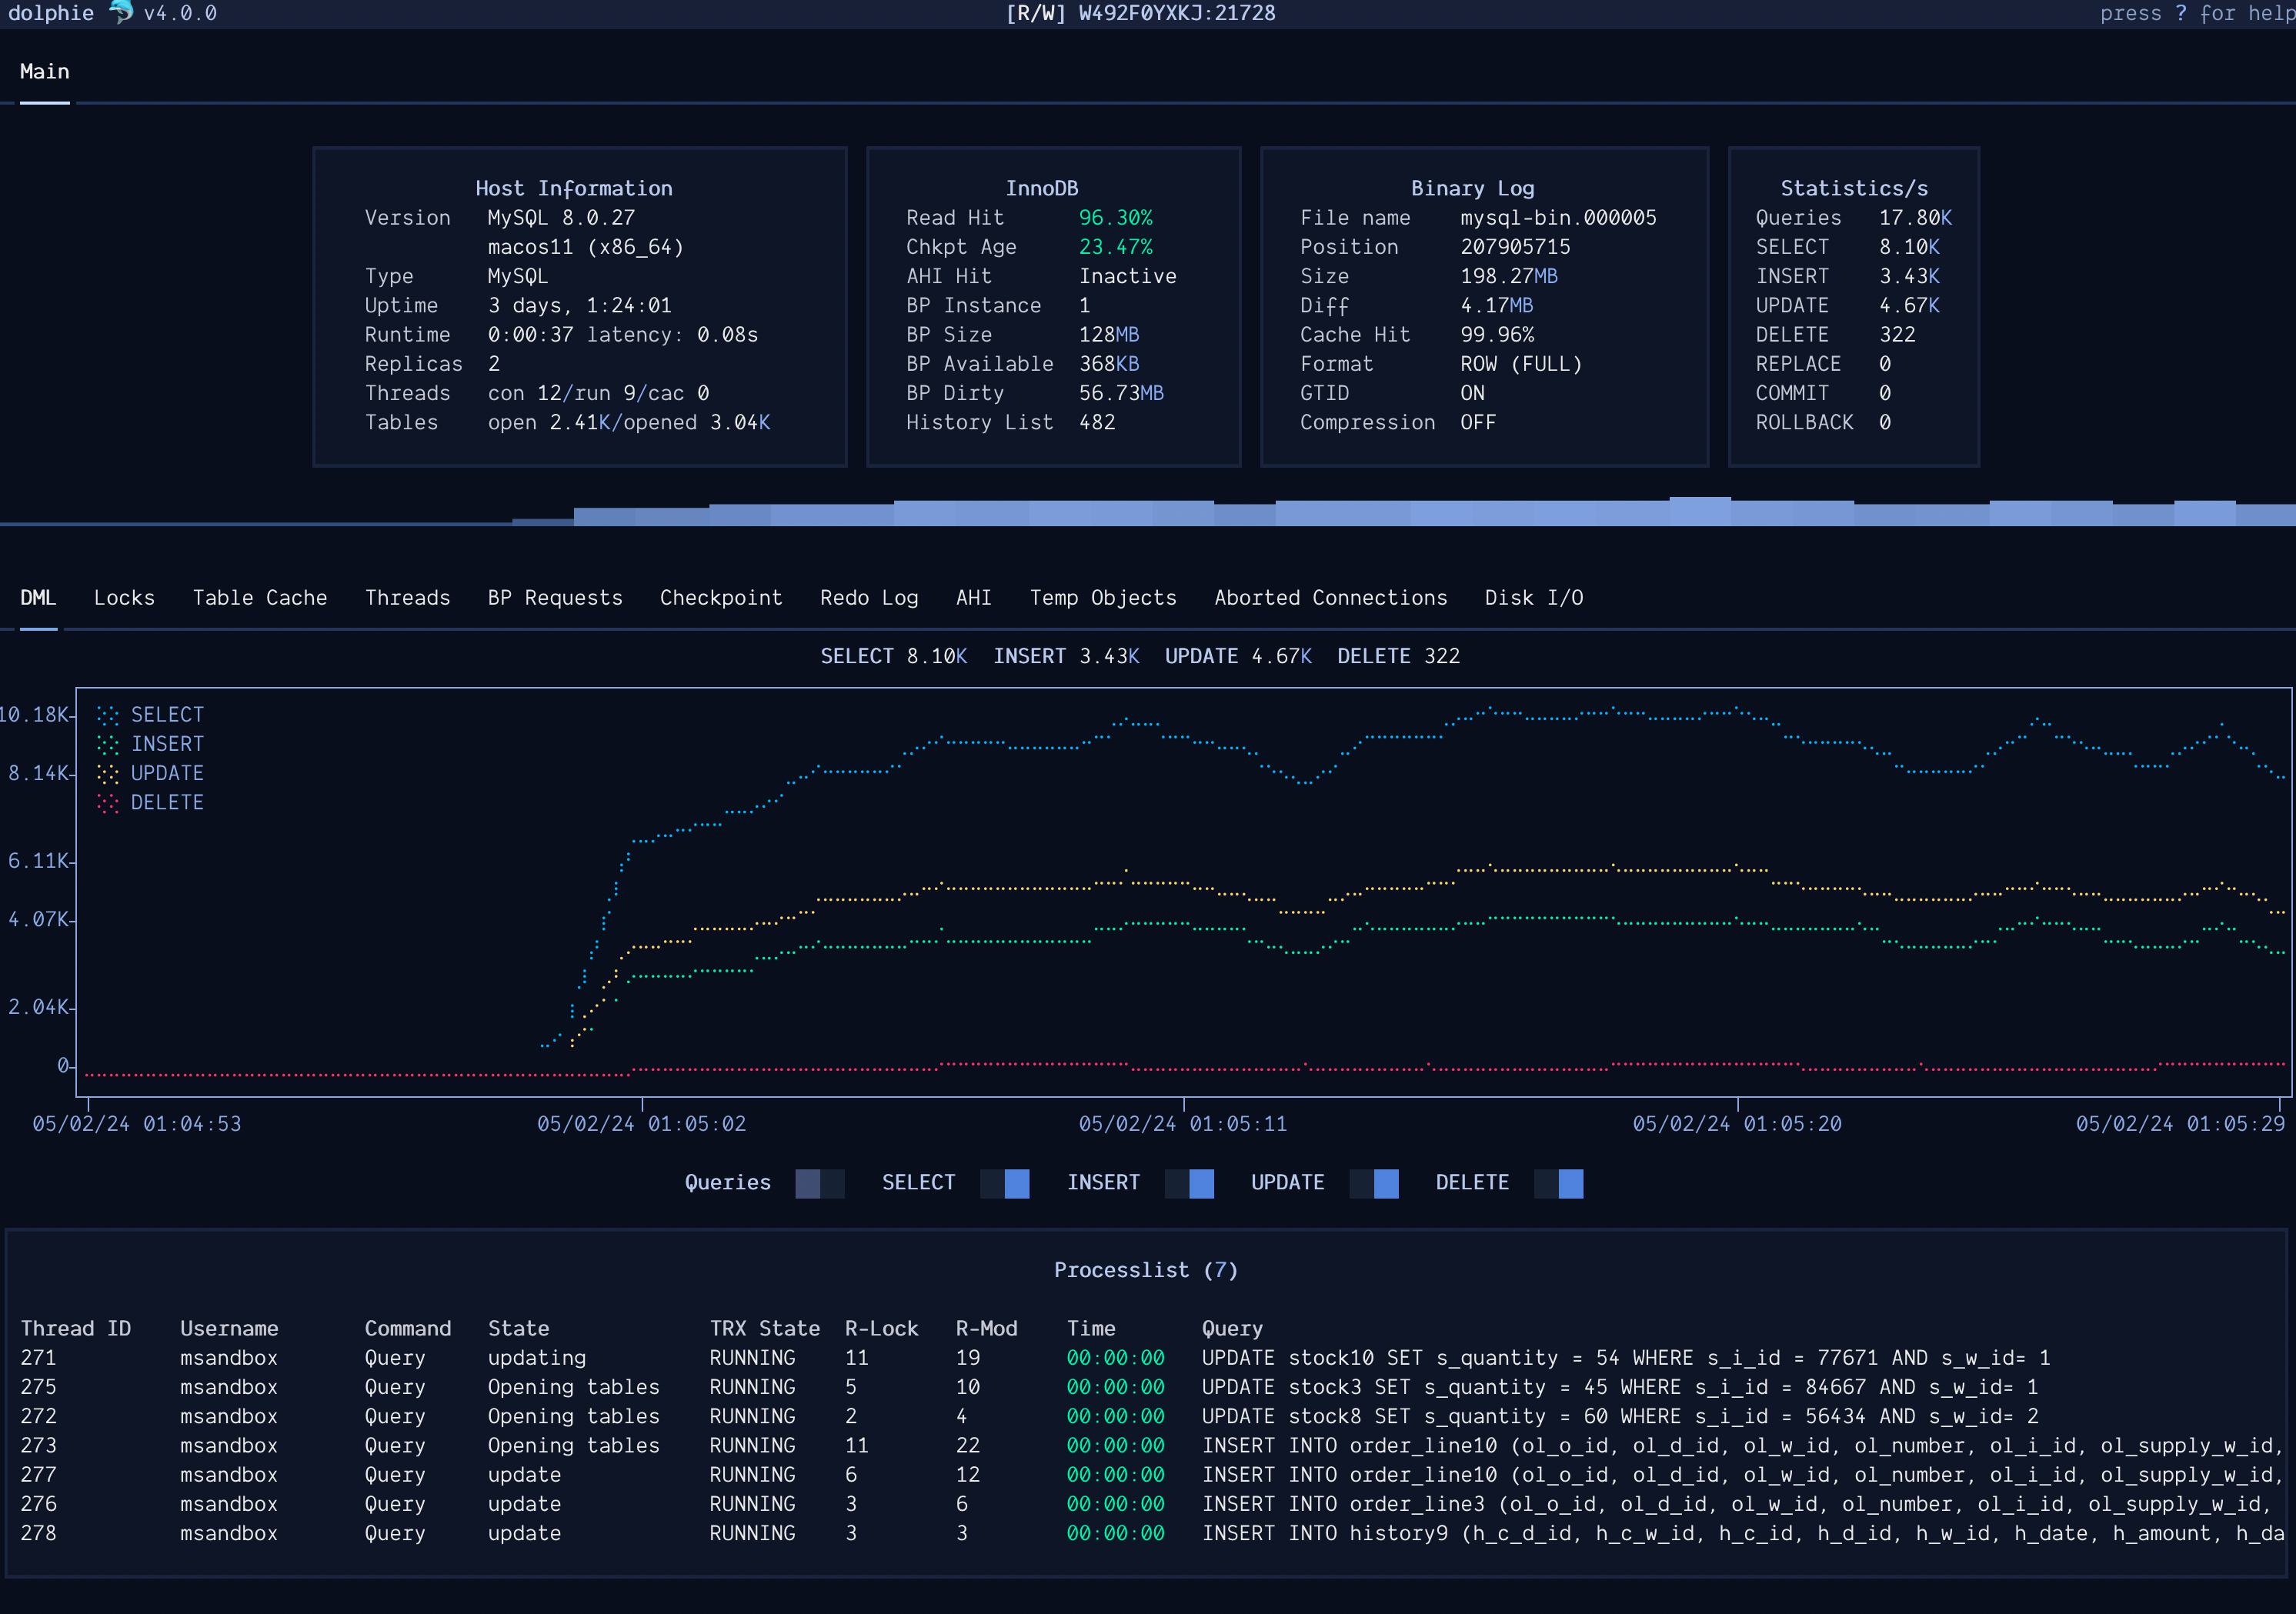Screen dimensions: 2296x1614
Task: Click the dolphin icon beside dolphie title
Action: coord(120,12)
